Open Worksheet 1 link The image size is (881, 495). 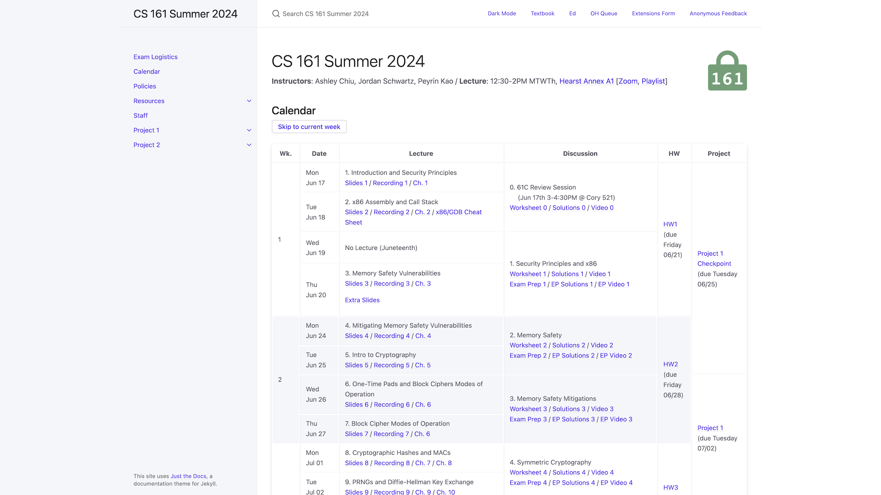click(528, 274)
